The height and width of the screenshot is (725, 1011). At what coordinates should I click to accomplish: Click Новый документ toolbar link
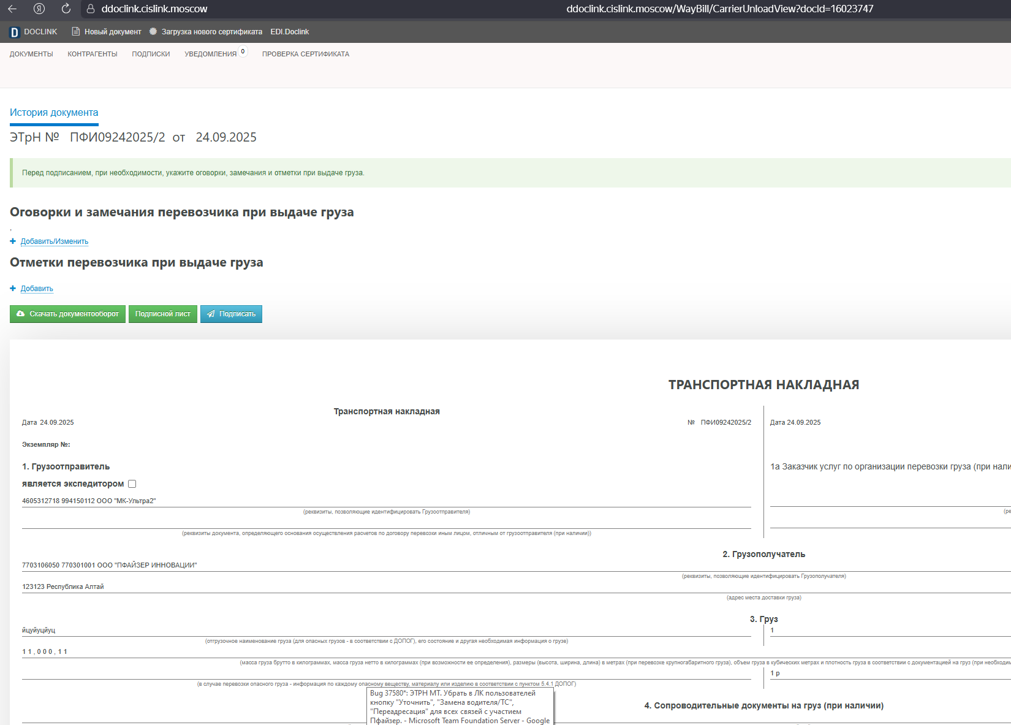[x=113, y=32]
